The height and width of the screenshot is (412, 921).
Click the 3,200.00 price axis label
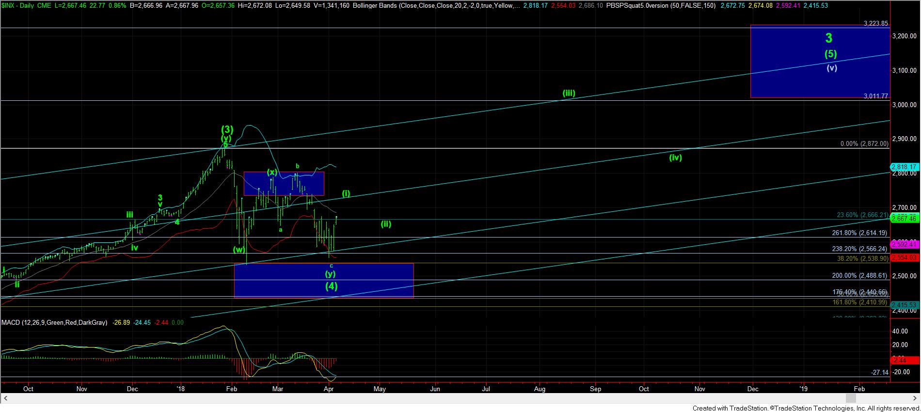coord(905,36)
